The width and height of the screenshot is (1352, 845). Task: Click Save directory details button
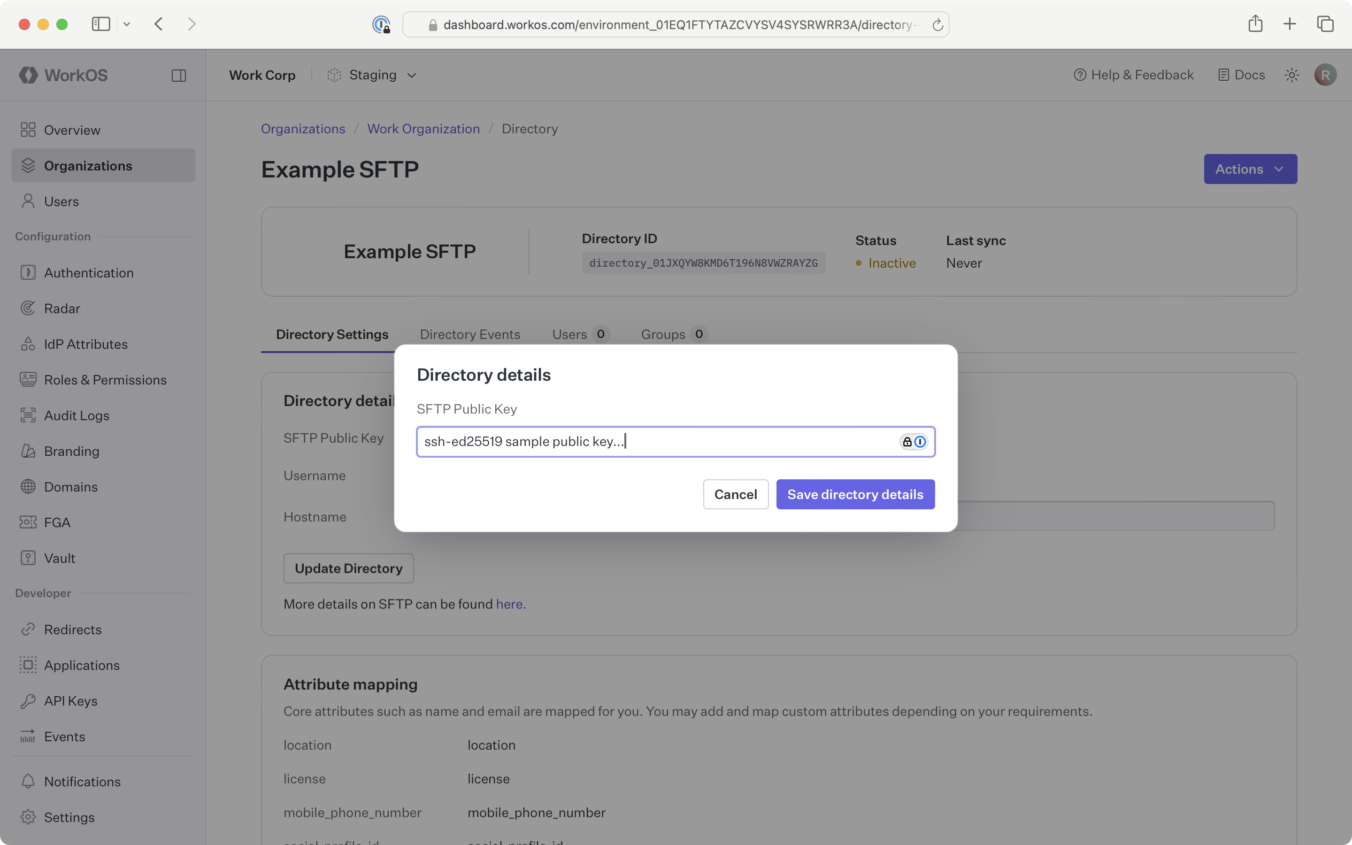(x=855, y=494)
